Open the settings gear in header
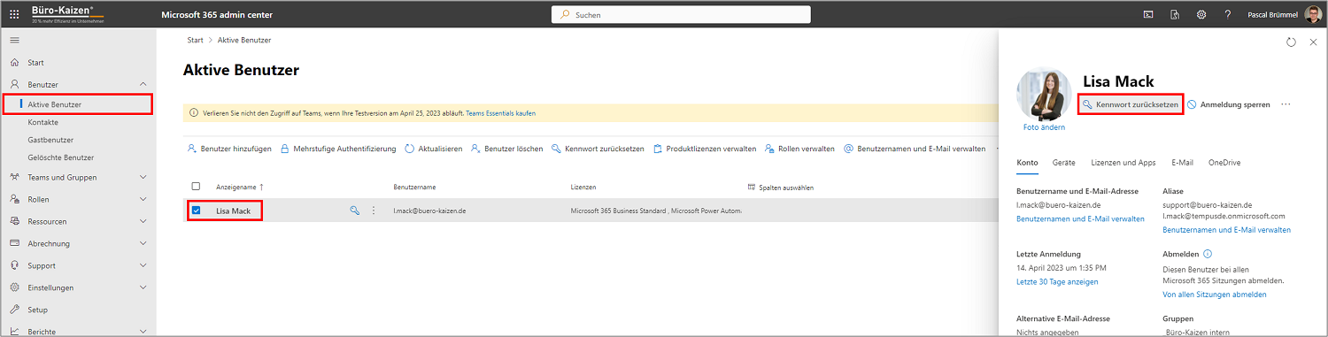Viewport: 1328px width, 337px height. click(x=1201, y=15)
